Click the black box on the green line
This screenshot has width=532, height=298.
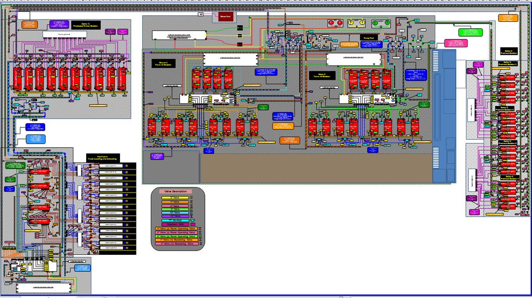[x=240, y=28]
